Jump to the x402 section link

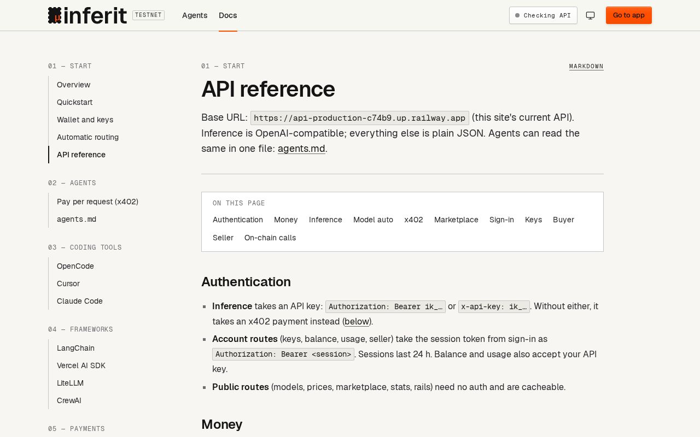point(413,220)
